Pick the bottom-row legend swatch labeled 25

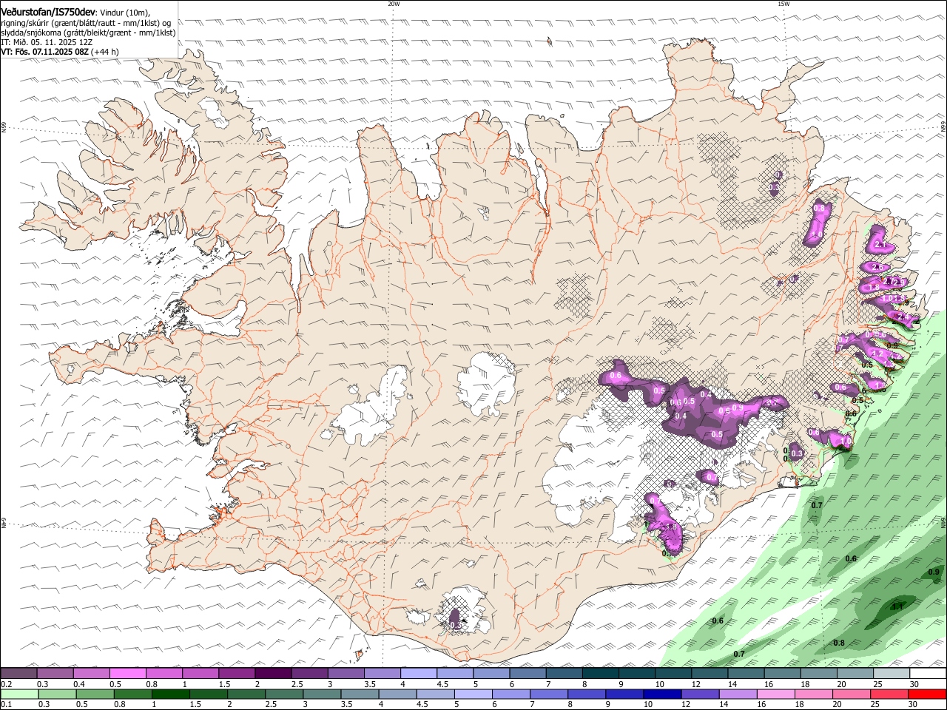point(889,694)
